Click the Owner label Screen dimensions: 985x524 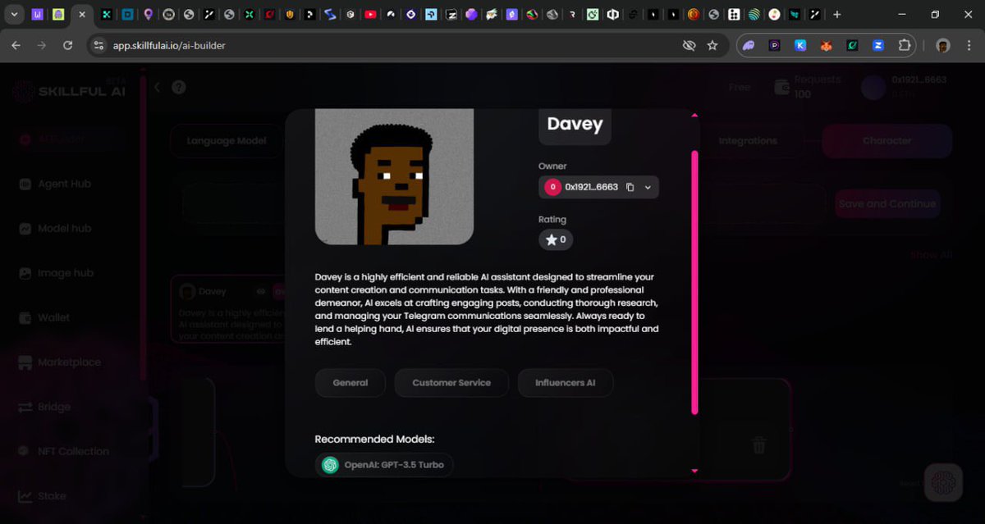click(x=552, y=166)
